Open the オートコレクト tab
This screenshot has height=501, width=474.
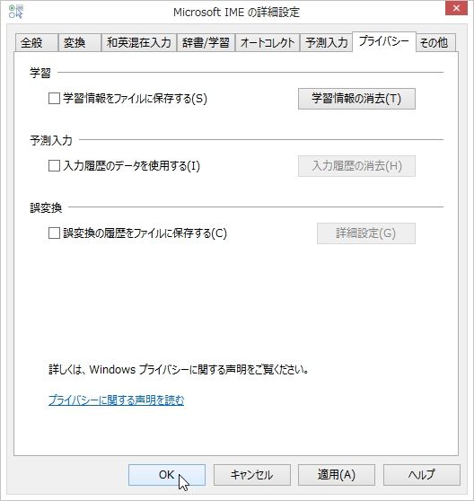(x=268, y=42)
